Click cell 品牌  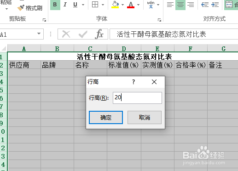[57, 65]
